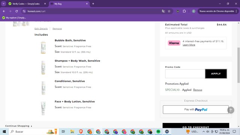Screen dimensions: 240x135
Task: Open a new browser tab
Action: coord(93,4)
